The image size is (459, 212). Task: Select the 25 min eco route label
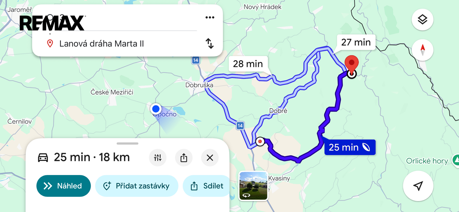click(350, 147)
